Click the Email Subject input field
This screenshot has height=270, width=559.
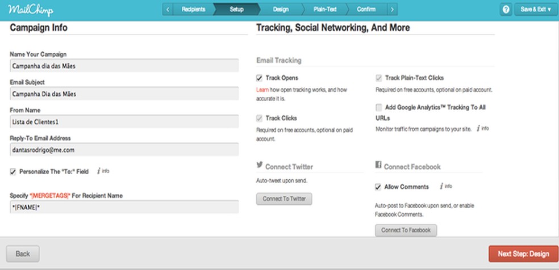124,94
